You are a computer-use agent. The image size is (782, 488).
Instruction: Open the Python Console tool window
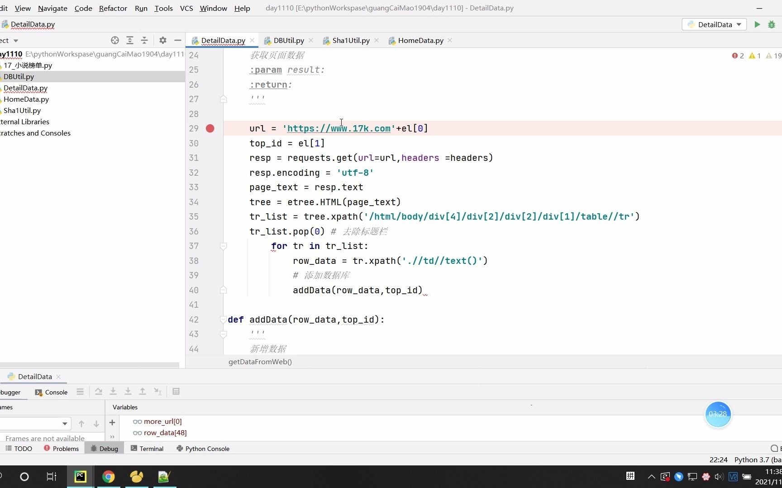203,449
